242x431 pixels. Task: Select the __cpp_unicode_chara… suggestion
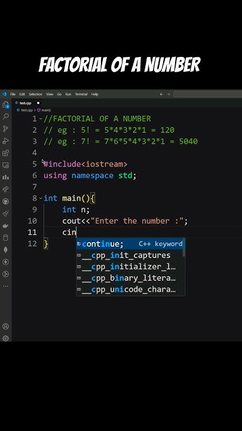tap(129, 290)
